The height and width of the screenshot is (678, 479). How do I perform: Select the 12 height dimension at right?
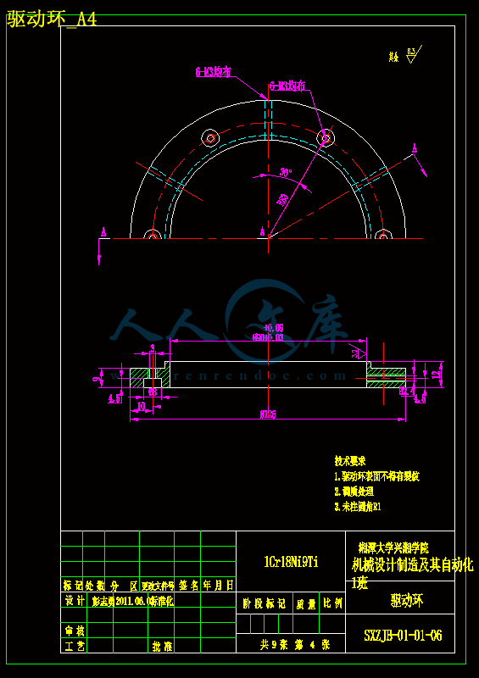click(x=437, y=373)
